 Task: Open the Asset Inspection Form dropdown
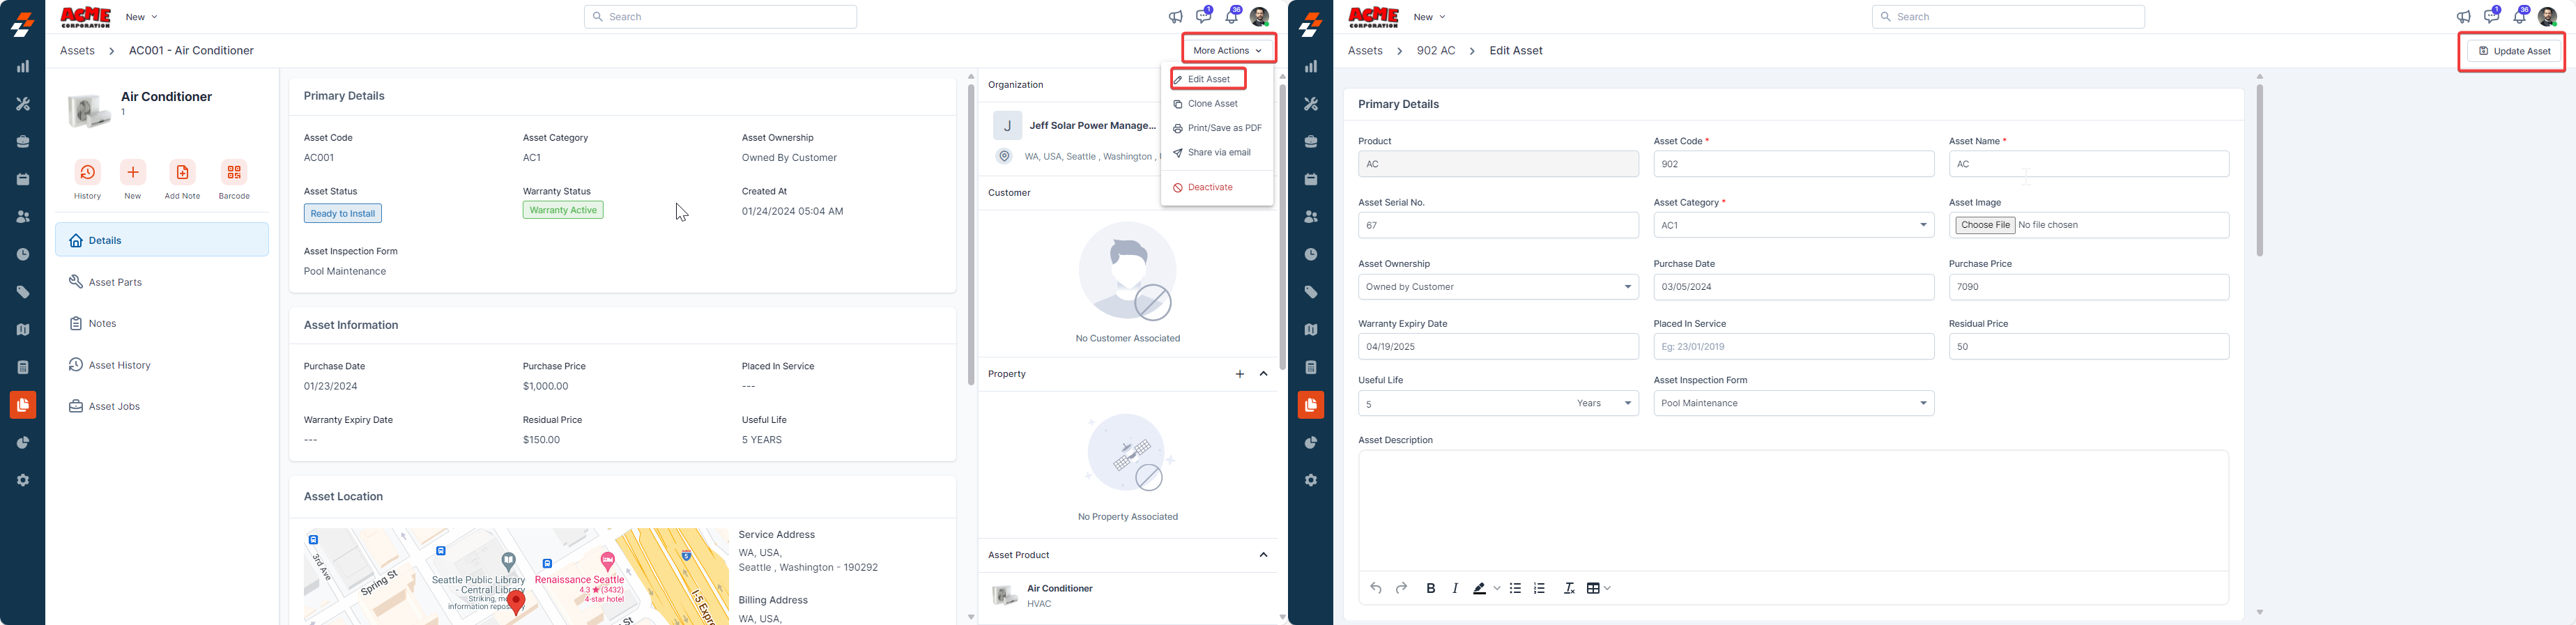point(1793,403)
